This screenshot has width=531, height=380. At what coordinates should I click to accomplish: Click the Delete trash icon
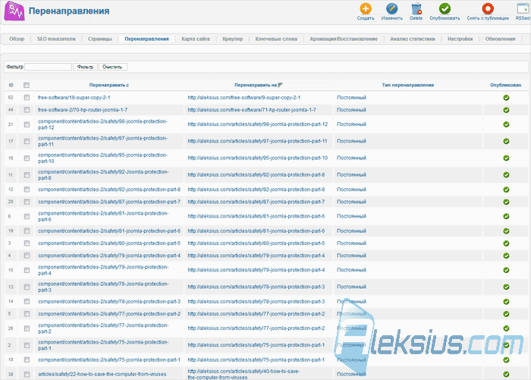click(x=416, y=9)
